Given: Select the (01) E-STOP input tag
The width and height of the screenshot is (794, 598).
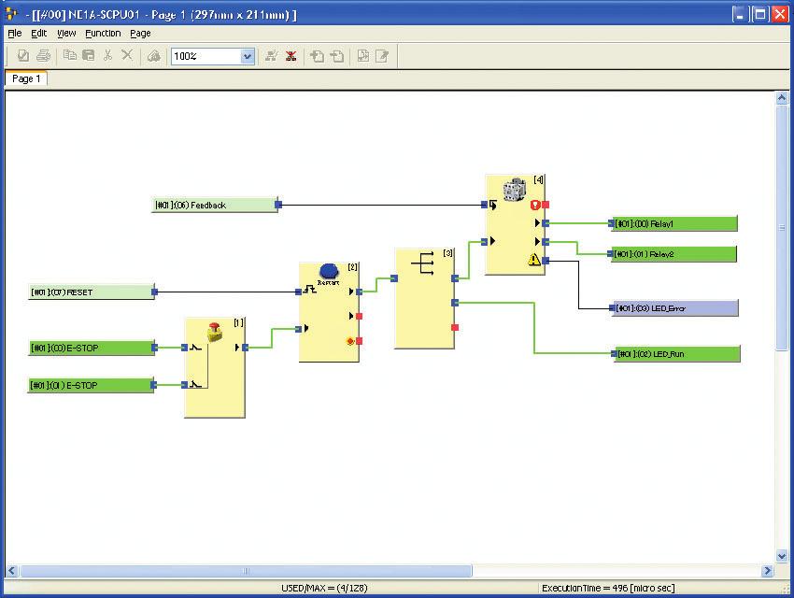Looking at the screenshot, I should (x=91, y=385).
